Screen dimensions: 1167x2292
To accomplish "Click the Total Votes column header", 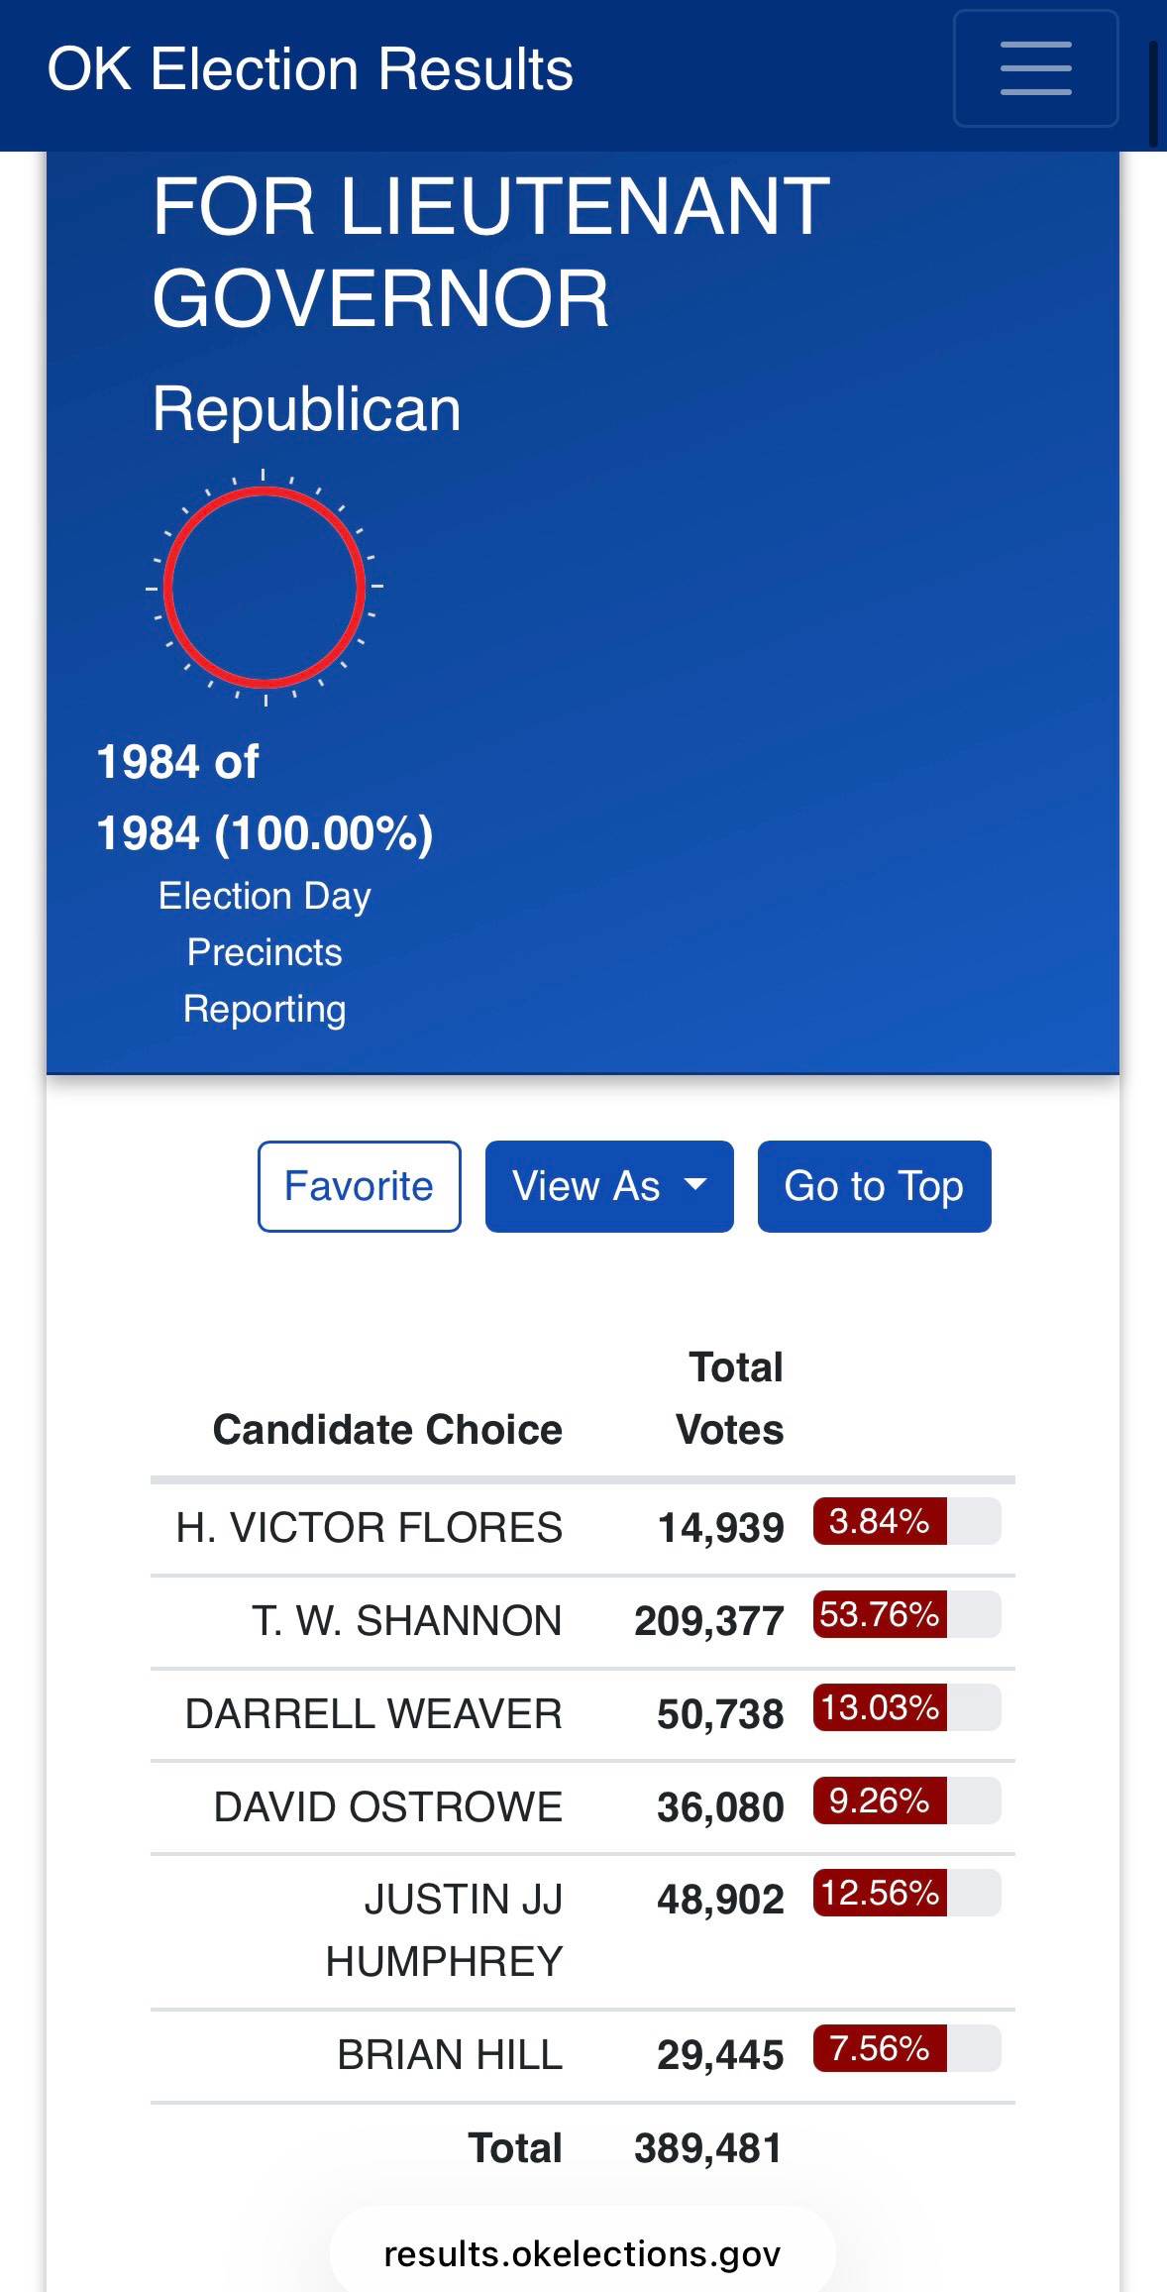I will pyautogui.click(x=730, y=1398).
